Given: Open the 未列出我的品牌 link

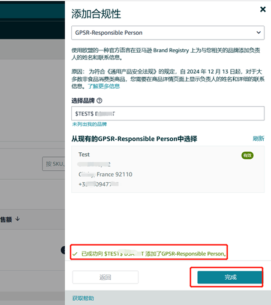Looking at the screenshot, I should coord(89,124).
